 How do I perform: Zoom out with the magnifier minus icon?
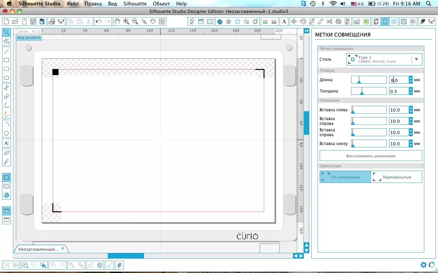[135, 21]
